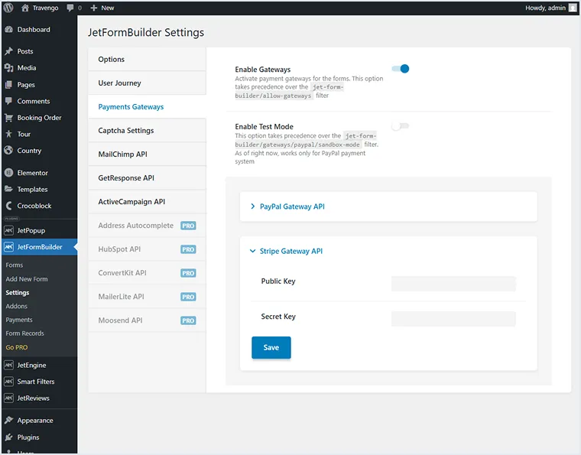Focus the Stripe Secret Key field

click(453, 319)
